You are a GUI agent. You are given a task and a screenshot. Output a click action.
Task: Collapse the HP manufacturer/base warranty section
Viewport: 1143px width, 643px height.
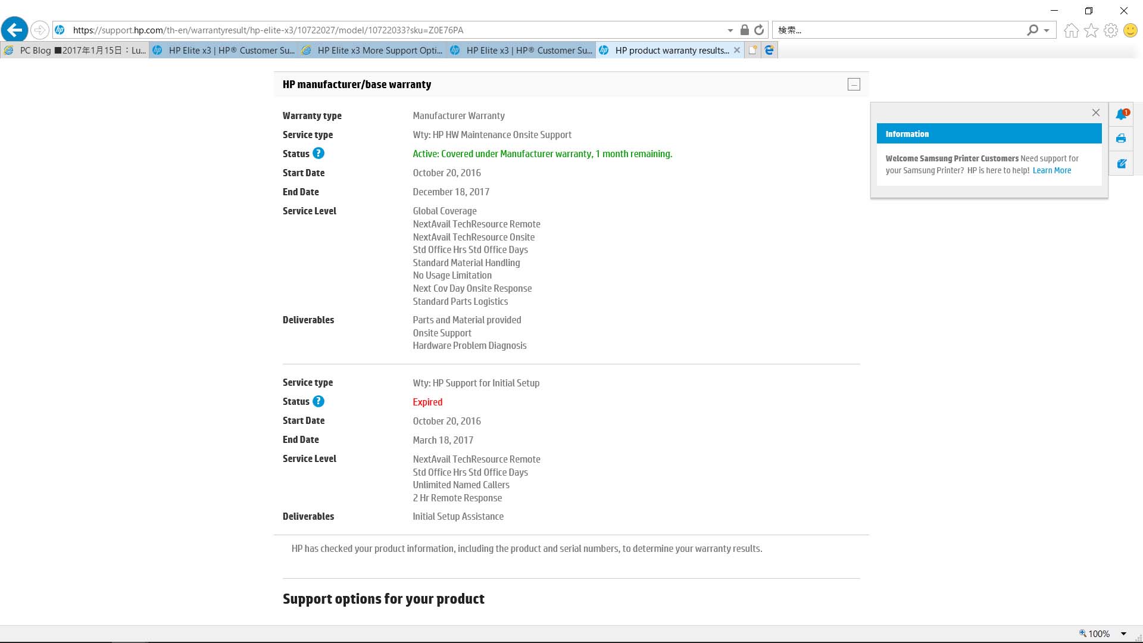[x=854, y=85]
